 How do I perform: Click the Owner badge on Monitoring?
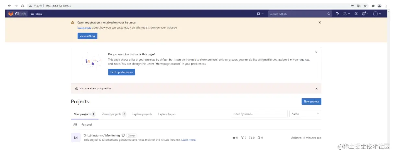[131, 136]
